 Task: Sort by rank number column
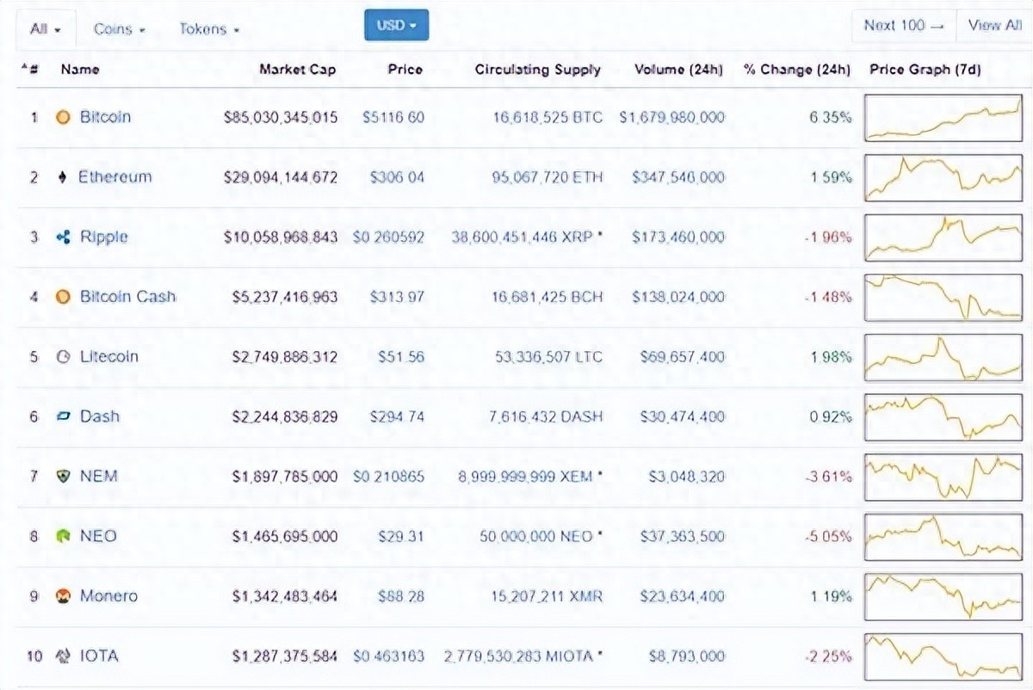pyautogui.click(x=29, y=70)
